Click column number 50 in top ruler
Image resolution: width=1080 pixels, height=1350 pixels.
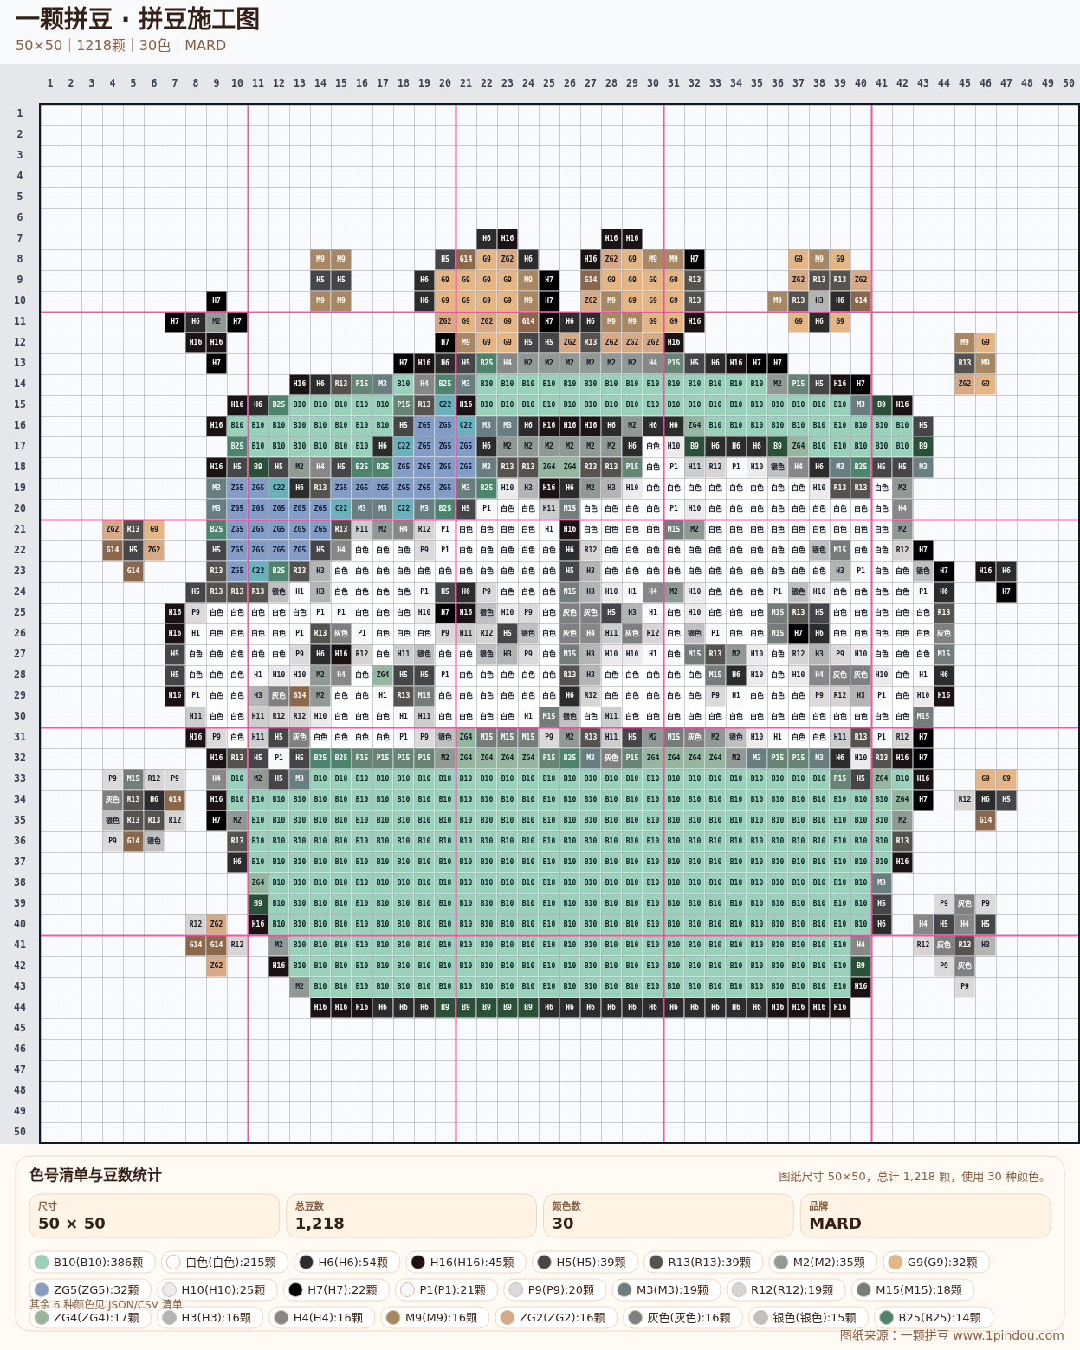(x=1069, y=83)
